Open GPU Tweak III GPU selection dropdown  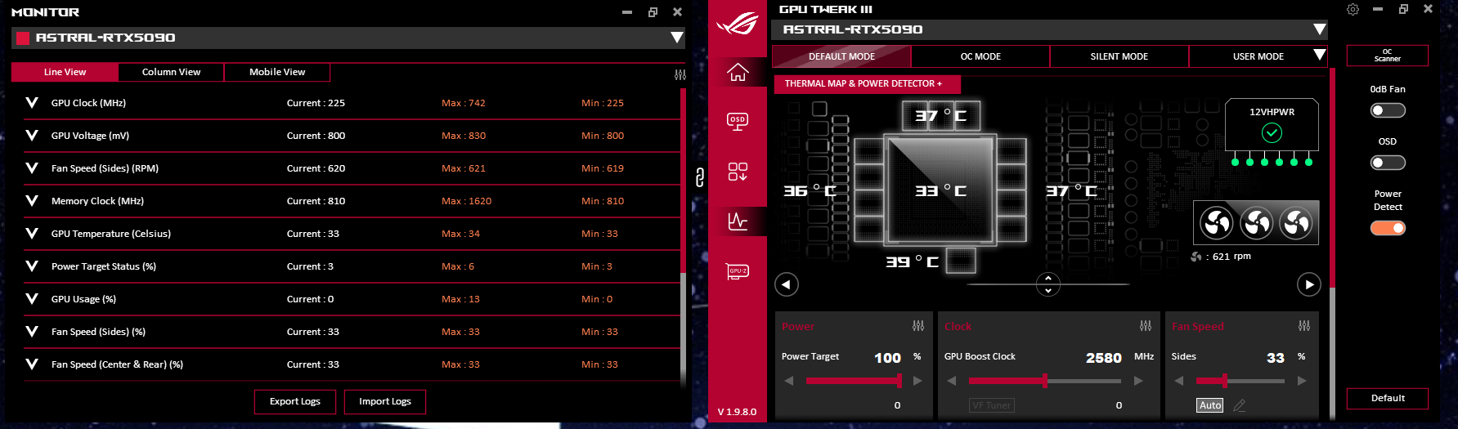[1319, 29]
